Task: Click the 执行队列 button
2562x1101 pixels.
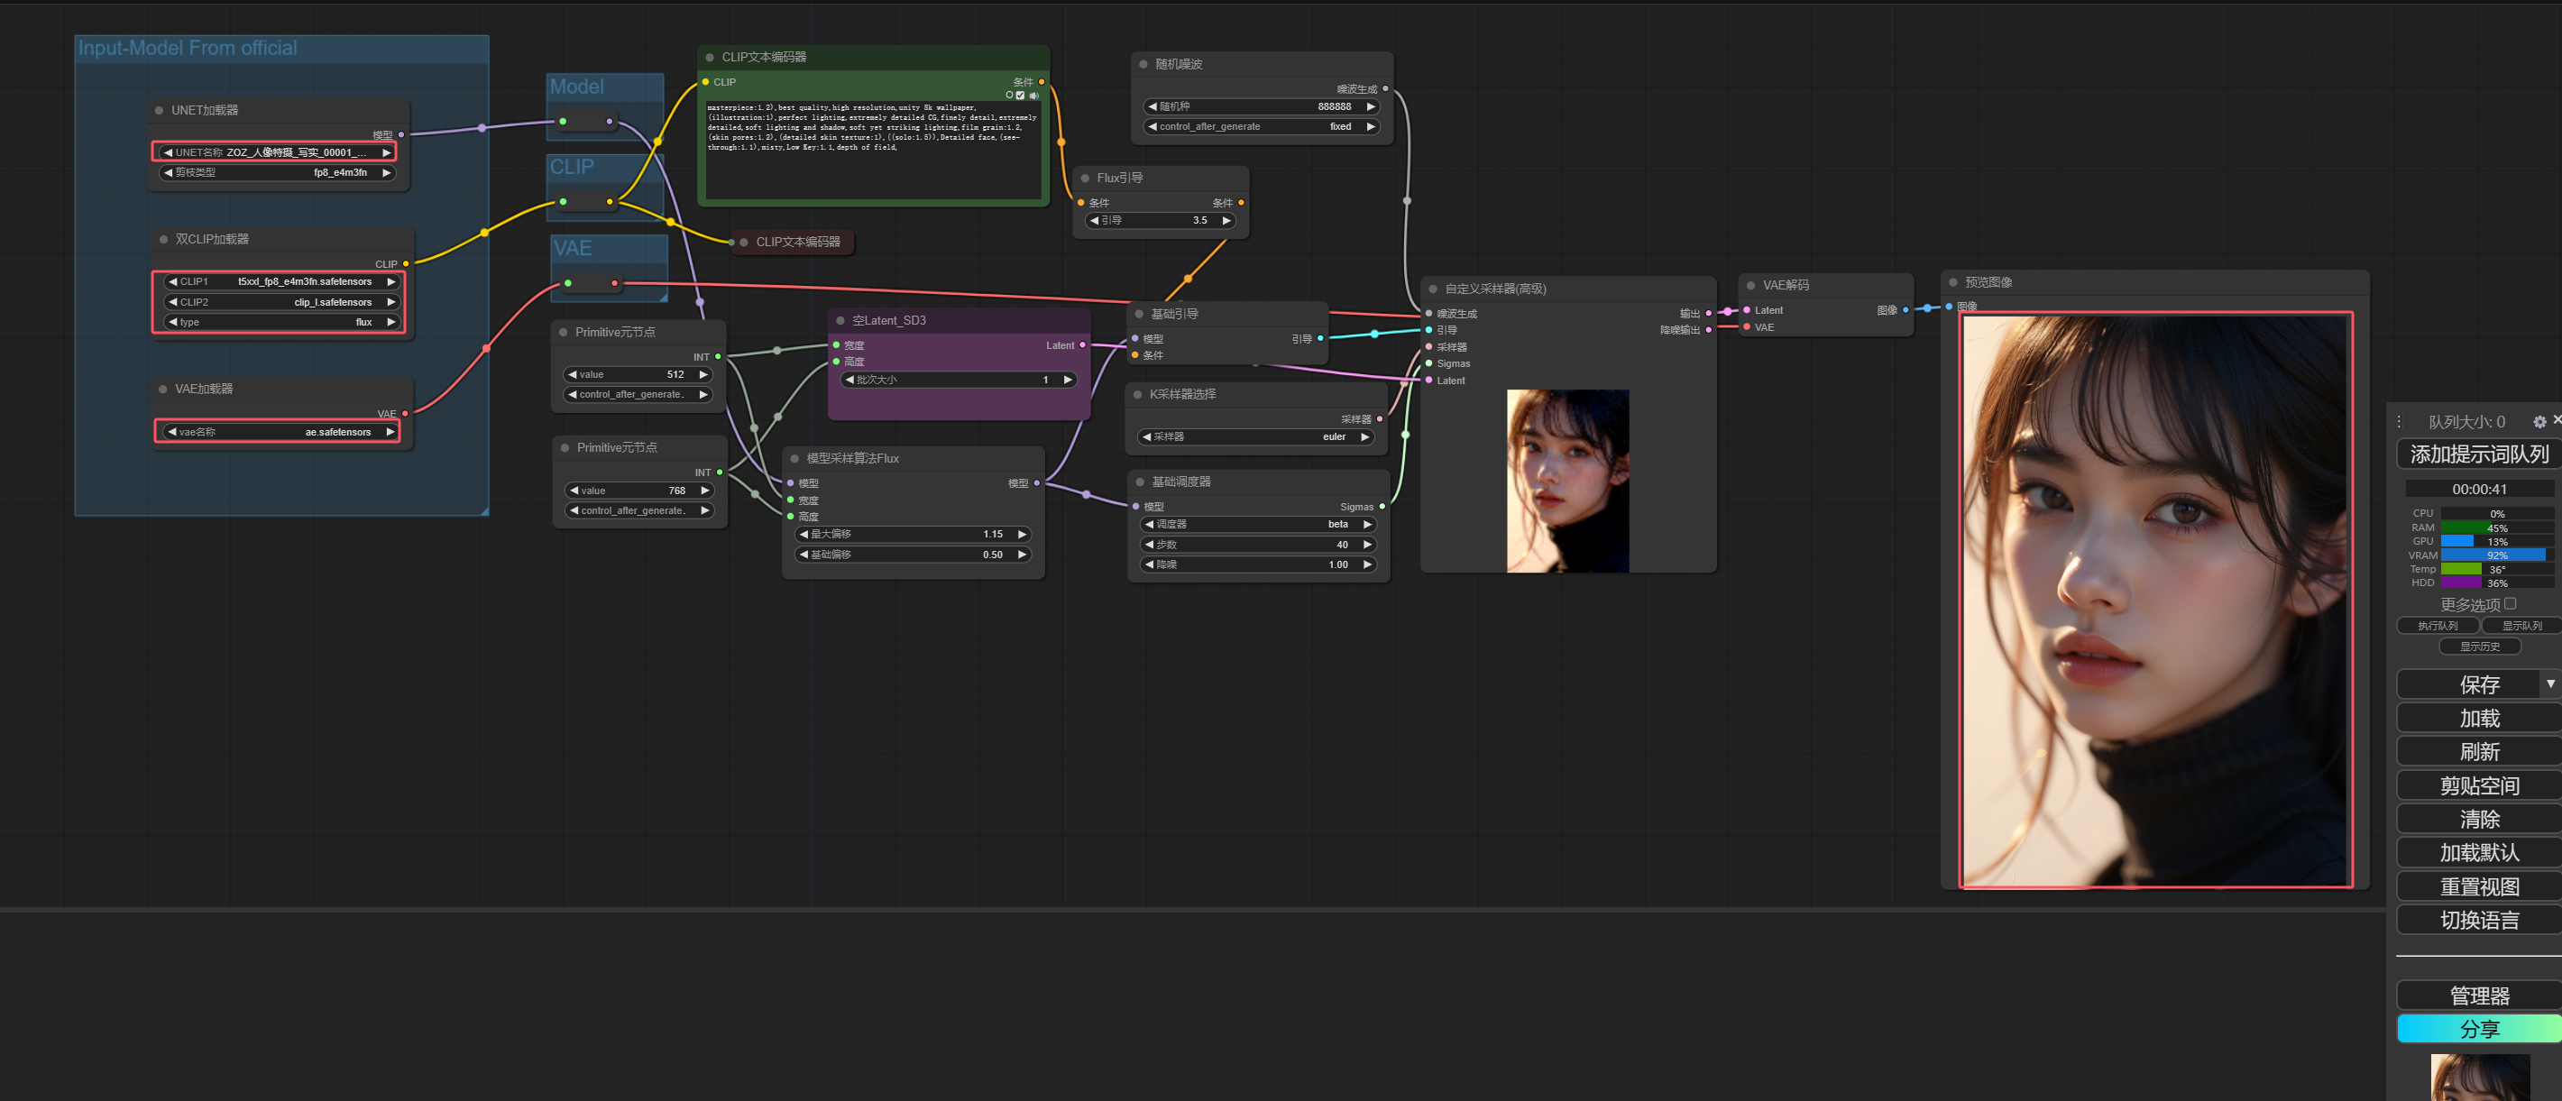Action: (x=2438, y=626)
